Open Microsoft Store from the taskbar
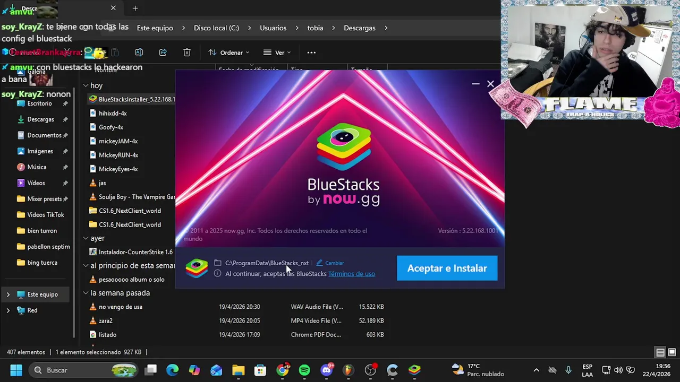 tap(260, 370)
